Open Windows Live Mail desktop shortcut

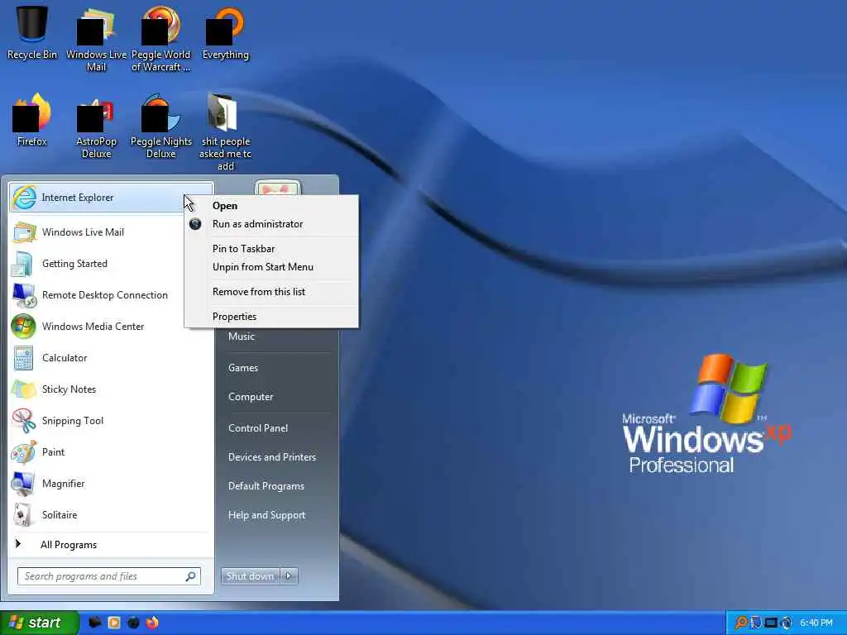(96, 39)
